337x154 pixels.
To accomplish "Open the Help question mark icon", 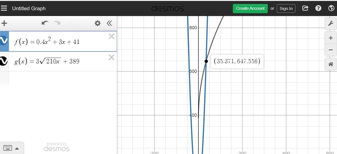I will [x=318, y=8].
